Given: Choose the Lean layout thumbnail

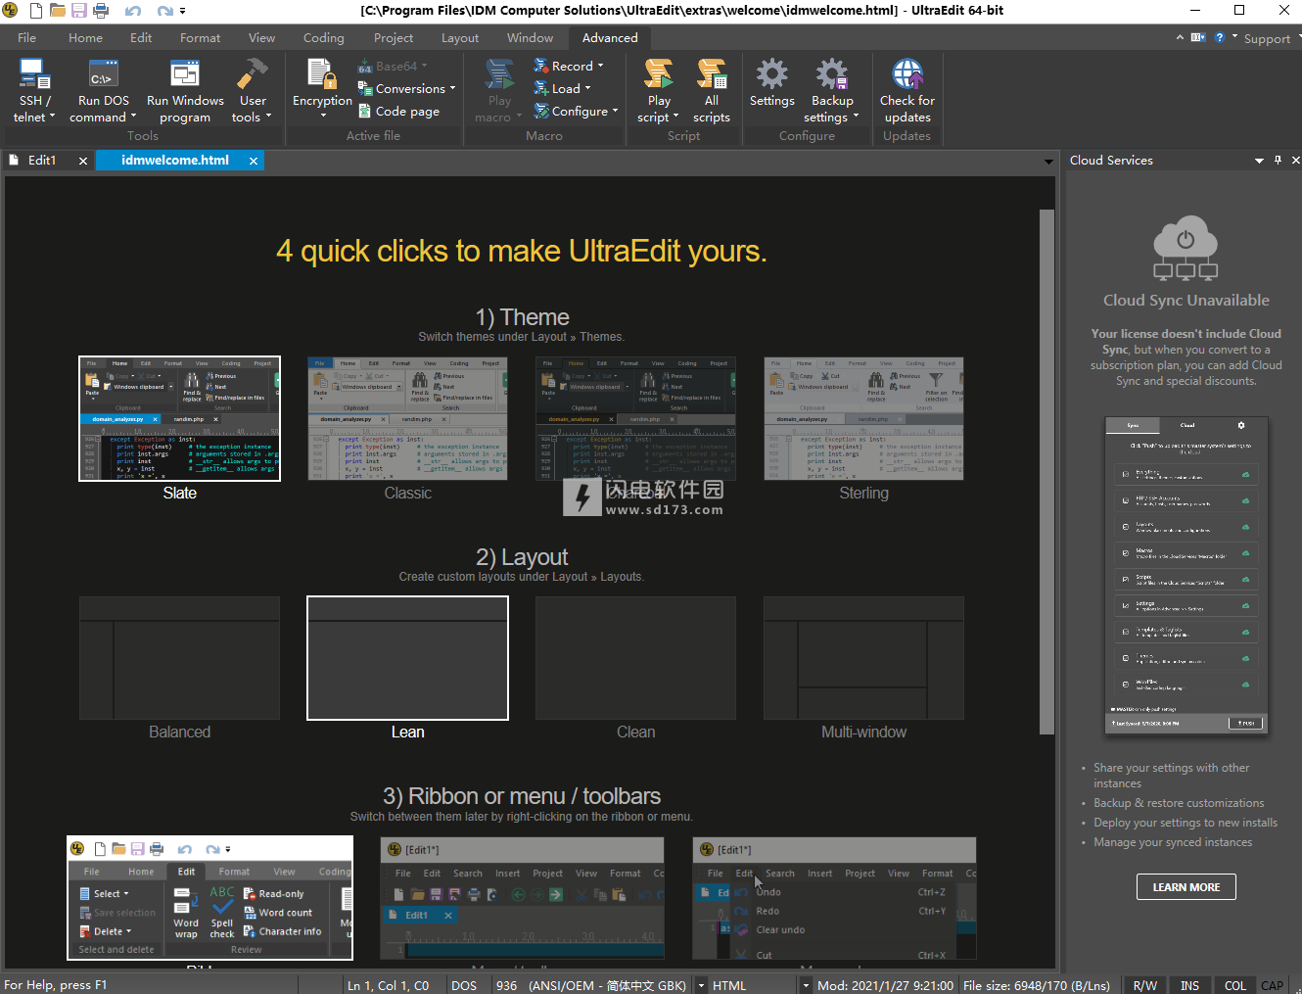Looking at the screenshot, I should point(408,658).
